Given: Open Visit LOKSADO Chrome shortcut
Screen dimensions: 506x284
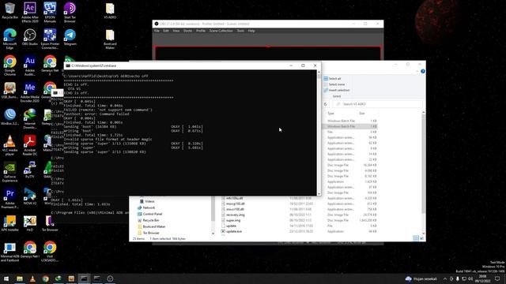Looking at the screenshot, I should tap(50, 252).
